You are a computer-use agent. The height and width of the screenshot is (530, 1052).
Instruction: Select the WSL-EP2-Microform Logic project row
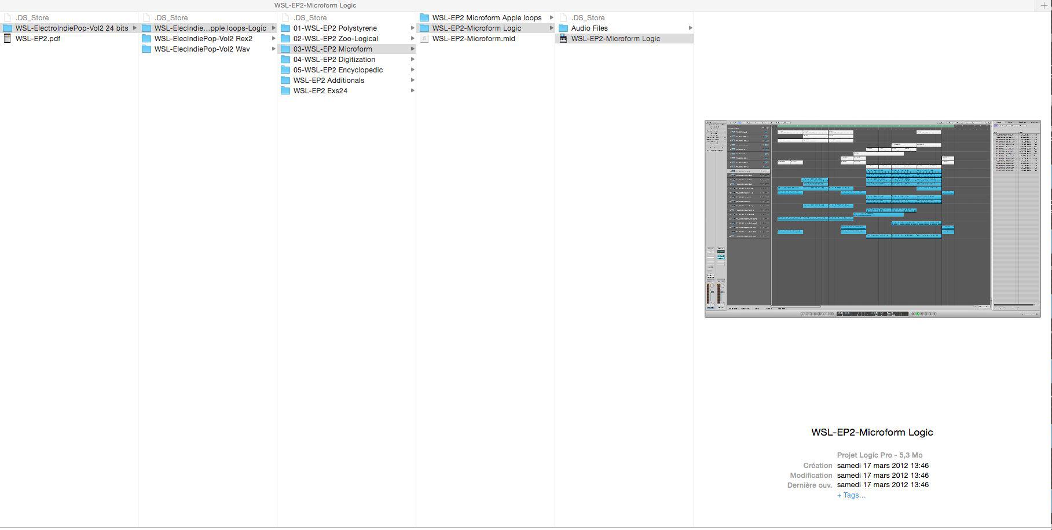(624, 38)
